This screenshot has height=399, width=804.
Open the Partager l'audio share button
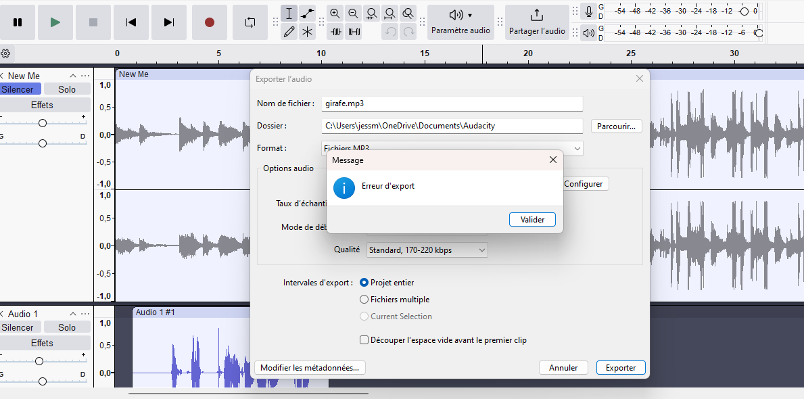(536, 22)
